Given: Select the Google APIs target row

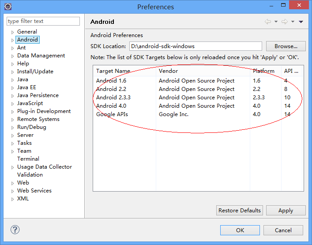Looking at the screenshot, I should click(x=198, y=114).
